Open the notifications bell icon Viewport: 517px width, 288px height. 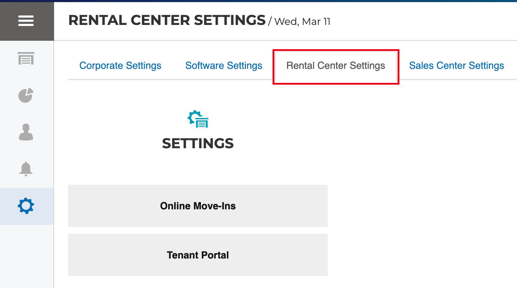26,169
